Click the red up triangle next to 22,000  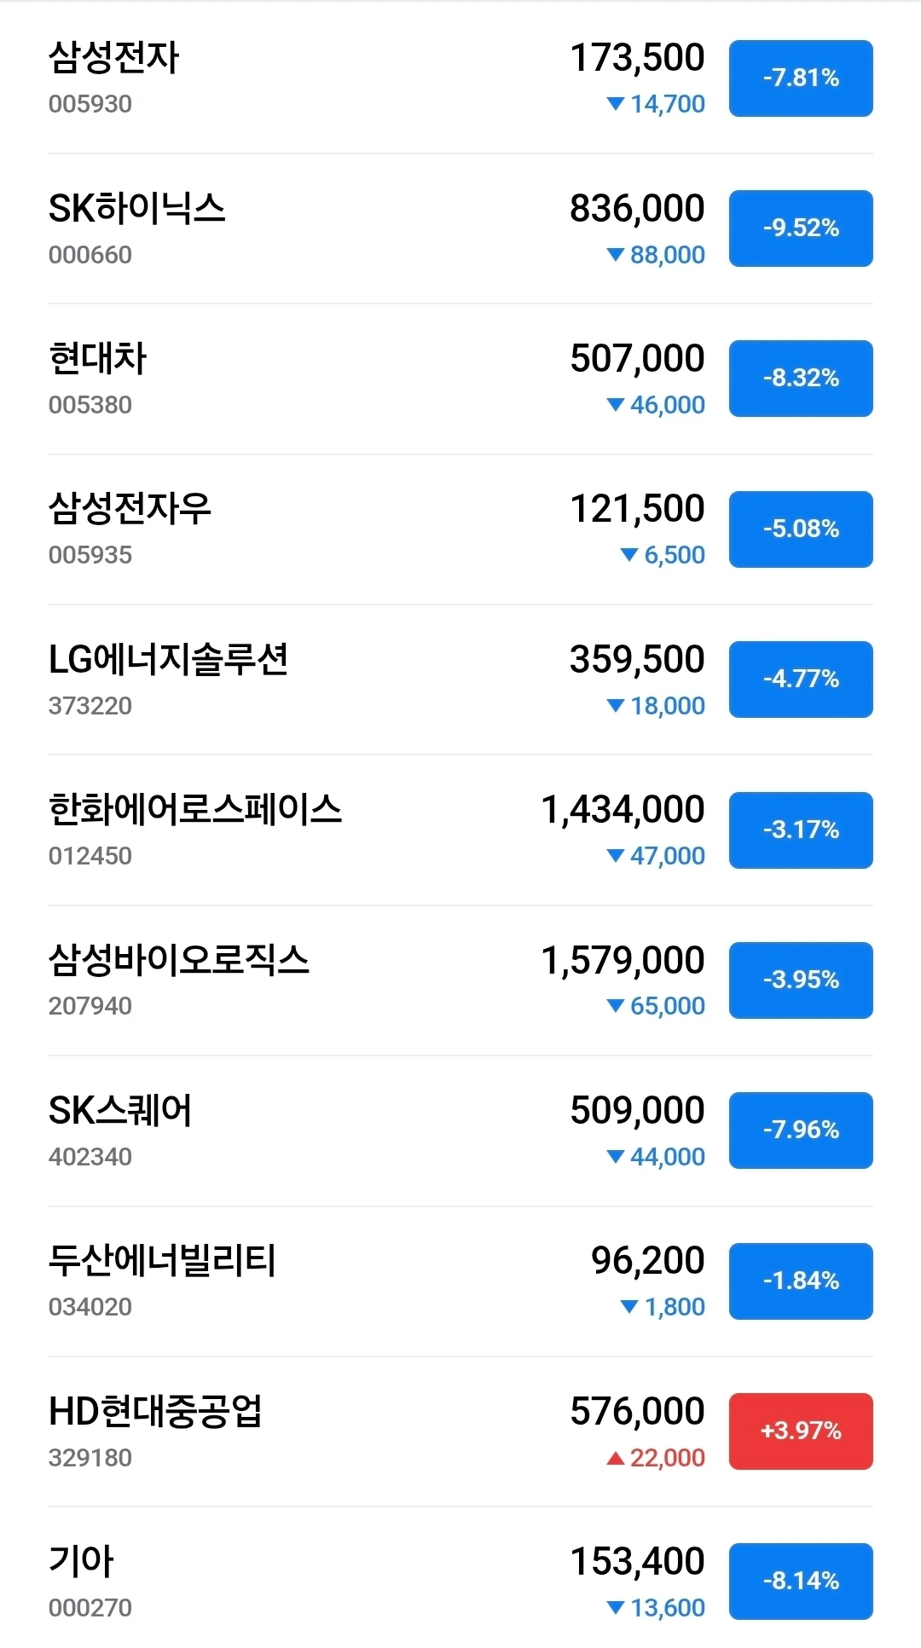tap(615, 1459)
